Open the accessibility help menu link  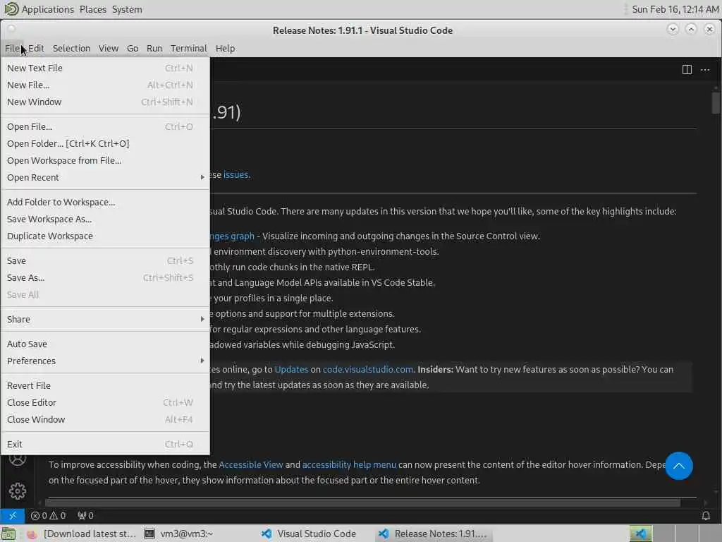click(349, 464)
